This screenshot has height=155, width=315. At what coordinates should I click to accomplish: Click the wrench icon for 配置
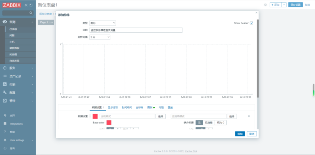pyautogui.click(x=5, y=92)
